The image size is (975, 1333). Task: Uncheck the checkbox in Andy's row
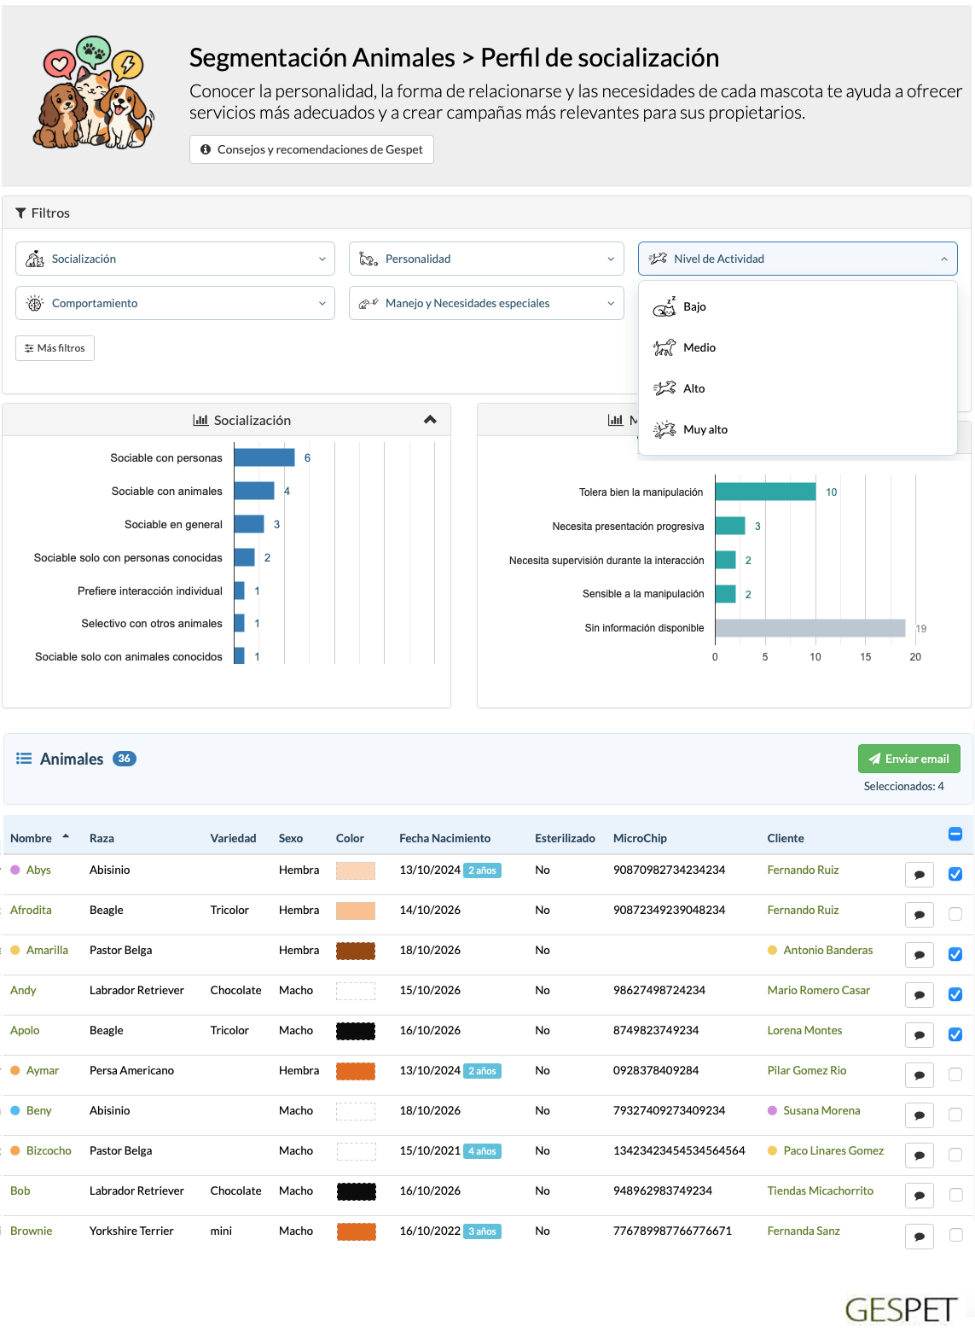tap(955, 994)
